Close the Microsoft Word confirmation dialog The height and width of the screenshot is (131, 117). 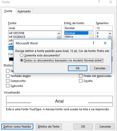pyautogui.click(x=105, y=43)
